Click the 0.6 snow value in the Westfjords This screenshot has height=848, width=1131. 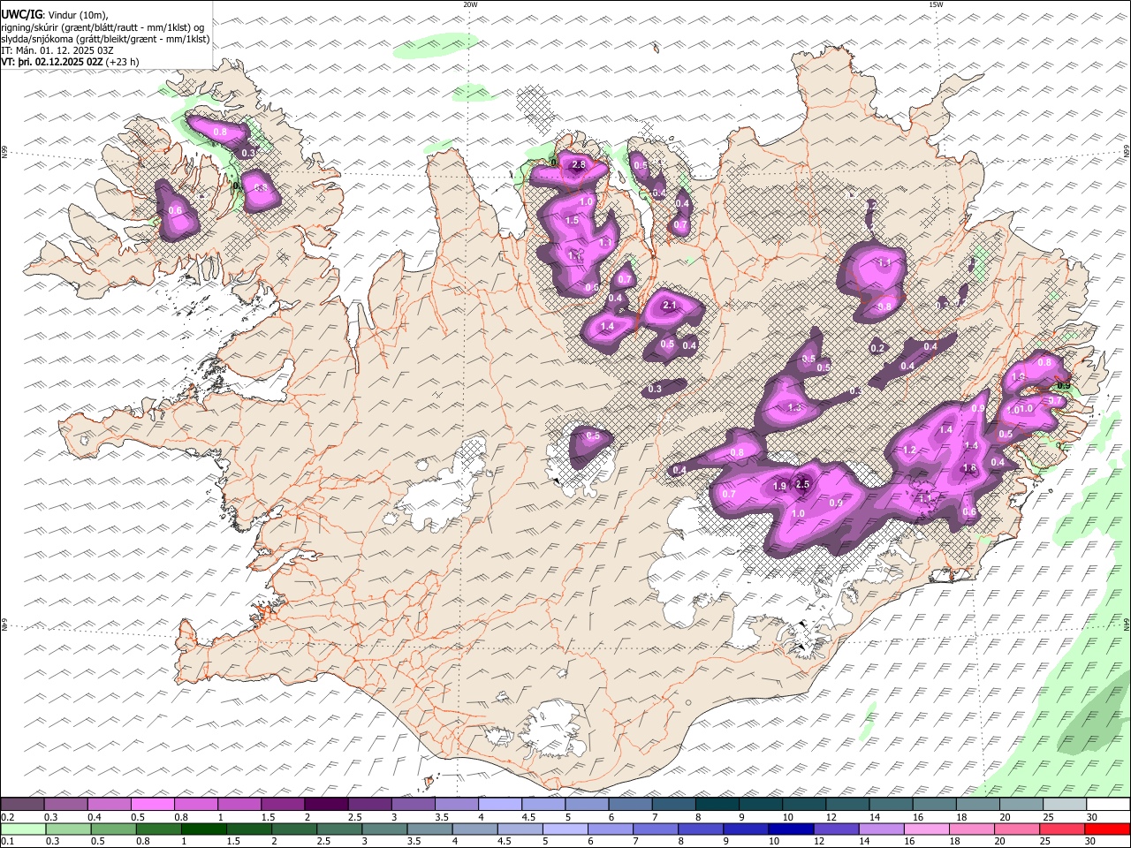point(175,210)
